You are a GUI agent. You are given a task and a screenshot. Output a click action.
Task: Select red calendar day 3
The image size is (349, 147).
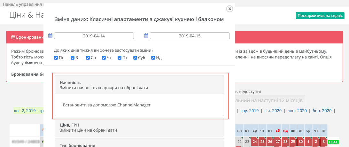coord(324,142)
